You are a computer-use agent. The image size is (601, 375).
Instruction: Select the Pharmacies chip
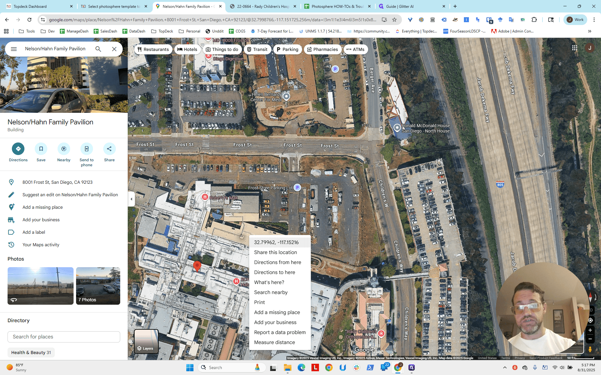click(322, 49)
